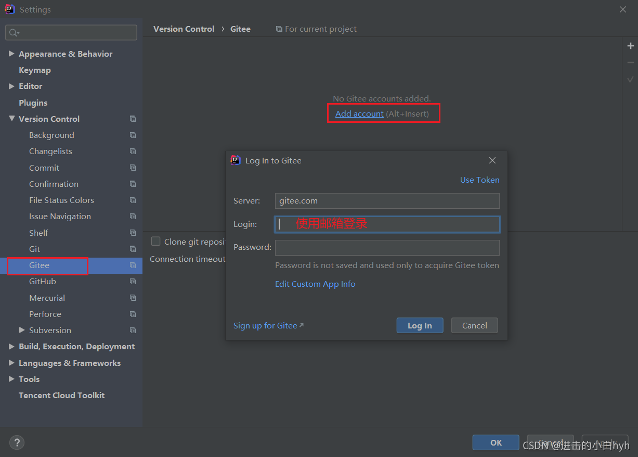
Task: Expand Languages & Frameworks section
Action: [x=11, y=363]
